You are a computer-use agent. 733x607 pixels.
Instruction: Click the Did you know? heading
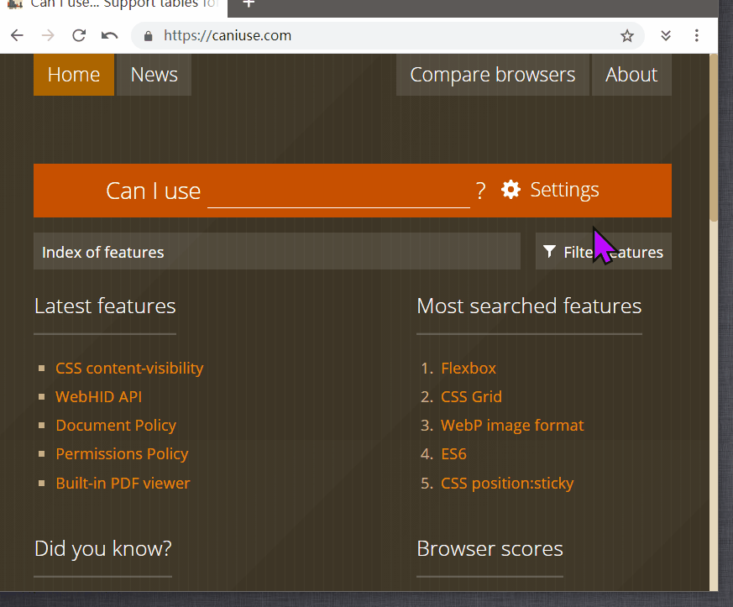pos(102,548)
